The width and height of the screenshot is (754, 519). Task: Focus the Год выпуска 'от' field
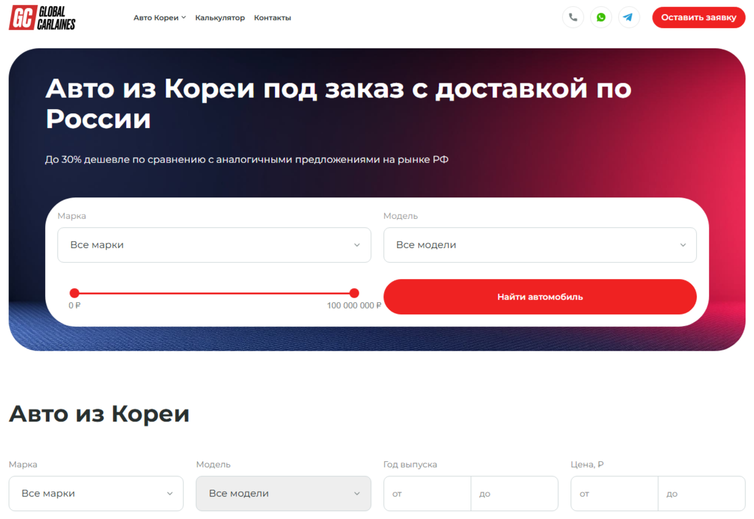(427, 493)
